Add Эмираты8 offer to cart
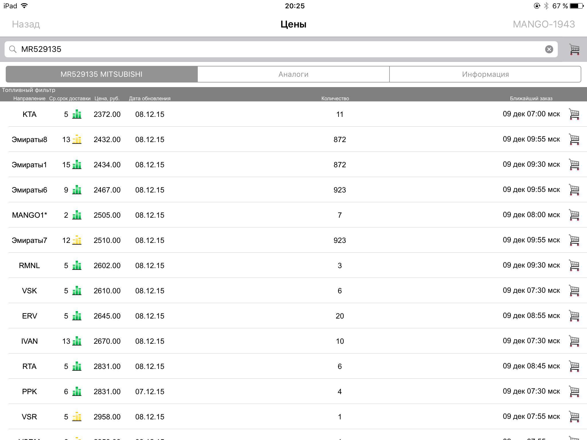Viewport: 587px width, 440px height. pos(574,140)
